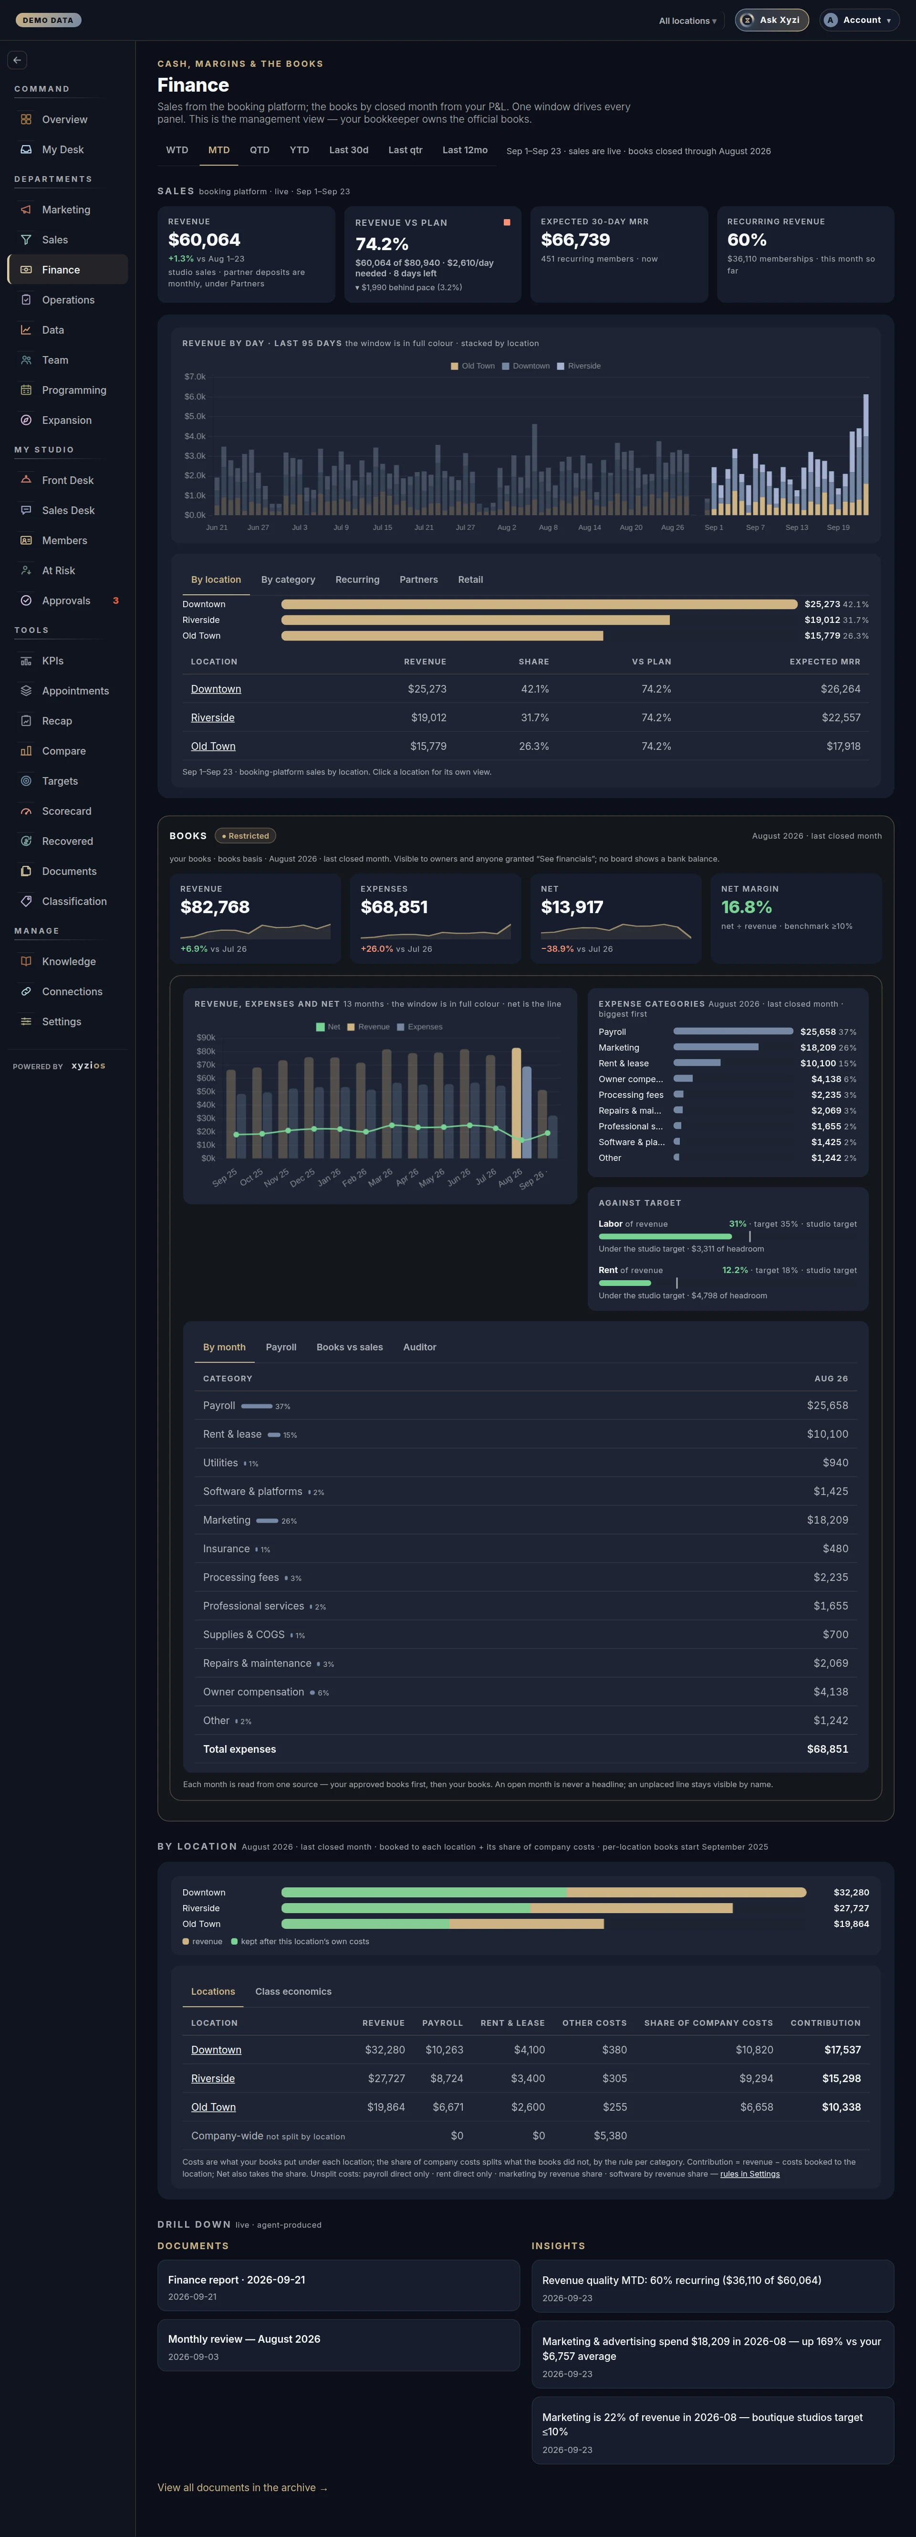Click the Finance banknote icon

[x=27, y=270]
